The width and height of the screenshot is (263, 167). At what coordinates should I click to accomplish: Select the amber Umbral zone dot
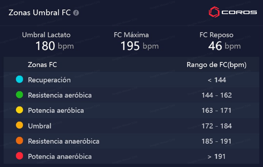19,125
